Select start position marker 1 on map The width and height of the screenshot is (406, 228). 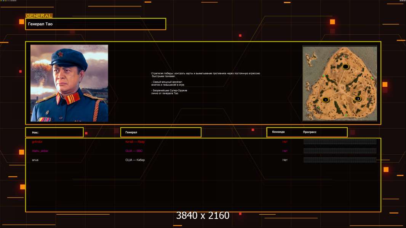click(326, 100)
